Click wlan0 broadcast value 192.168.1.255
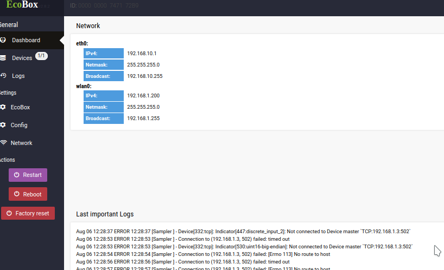The height and width of the screenshot is (270, 444). [143, 118]
